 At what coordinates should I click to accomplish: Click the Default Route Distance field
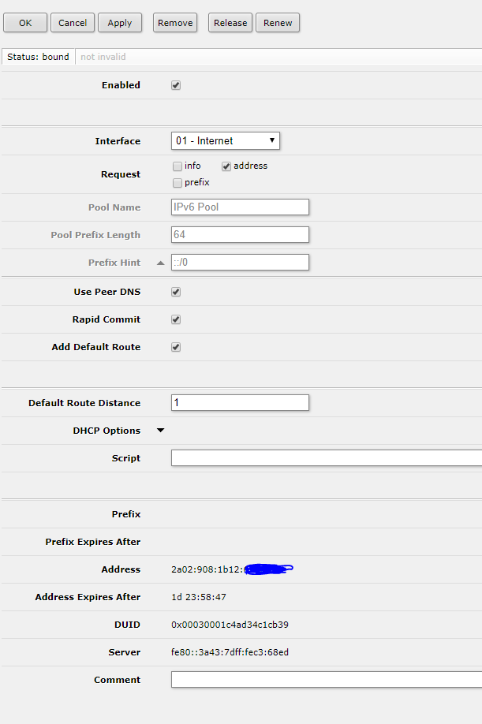[240, 403]
